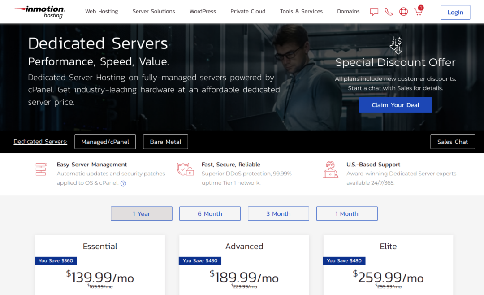Click the Claim Your Deal button

pyautogui.click(x=395, y=105)
